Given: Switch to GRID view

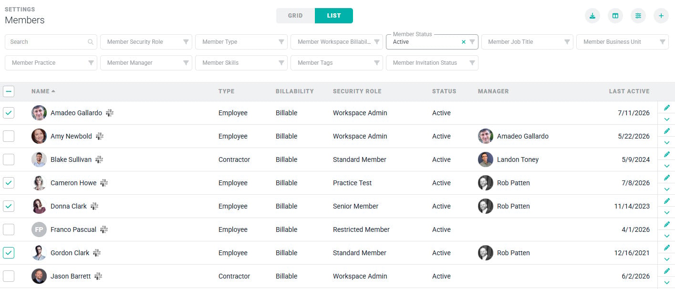Looking at the screenshot, I should pos(295,16).
